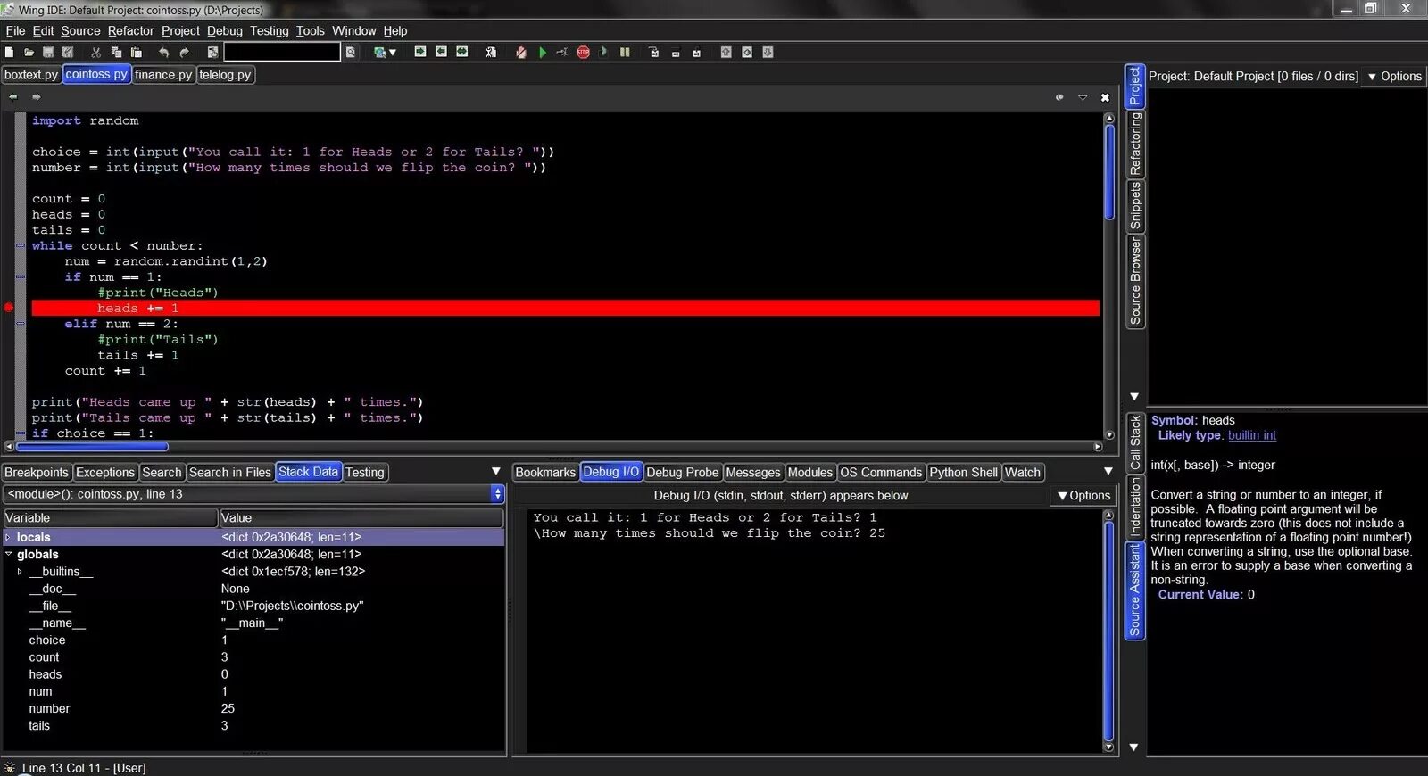Undo the last edit
The width and height of the screenshot is (1428, 776).
point(163,53)
